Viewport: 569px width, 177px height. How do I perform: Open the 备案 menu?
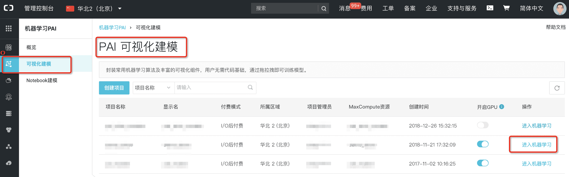click(410, 9)
